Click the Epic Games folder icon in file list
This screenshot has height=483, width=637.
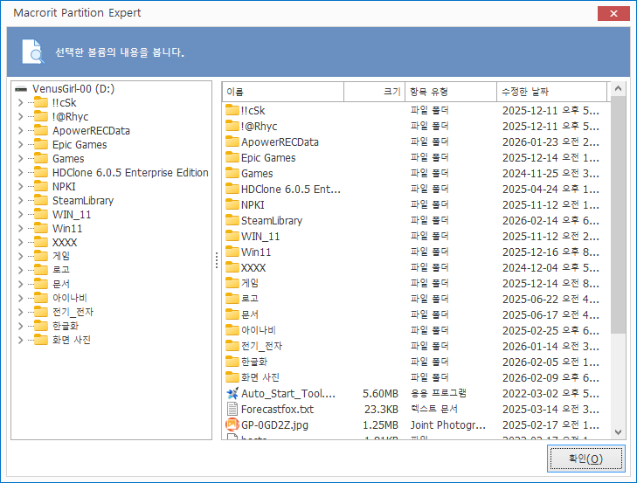pos(232,157)
